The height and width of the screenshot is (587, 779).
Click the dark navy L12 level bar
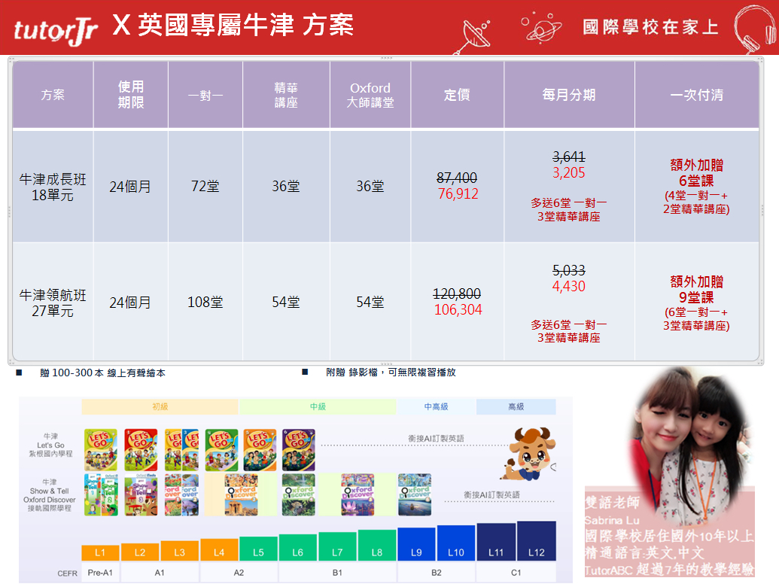pyautogui.click(x=536, y=542)
